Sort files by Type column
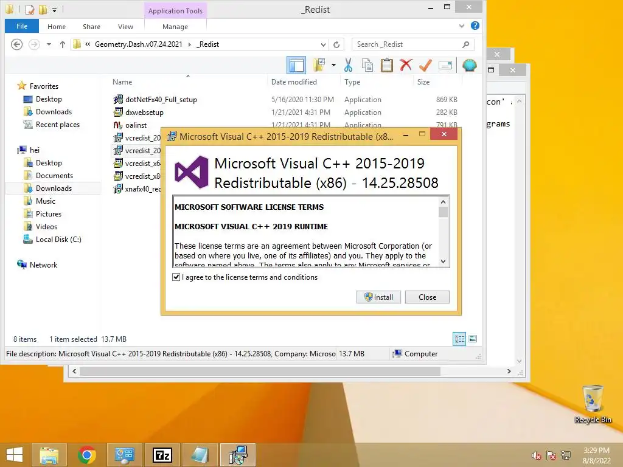This screenshot has width=623, height=467. (x=352, y=82)
